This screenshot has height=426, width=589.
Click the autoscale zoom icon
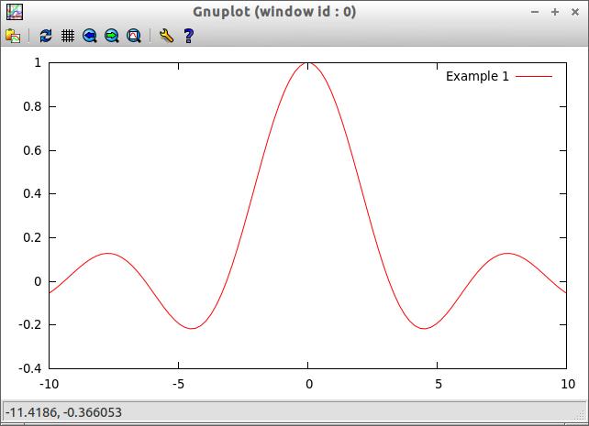pyautogui.click(x=134, y=36)
